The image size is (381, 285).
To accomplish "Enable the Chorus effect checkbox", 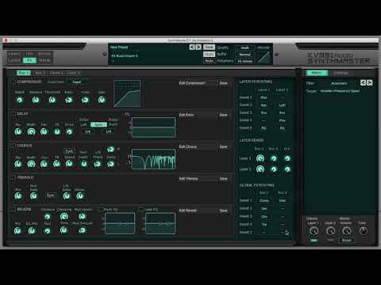I will click(x=13, y=146).
